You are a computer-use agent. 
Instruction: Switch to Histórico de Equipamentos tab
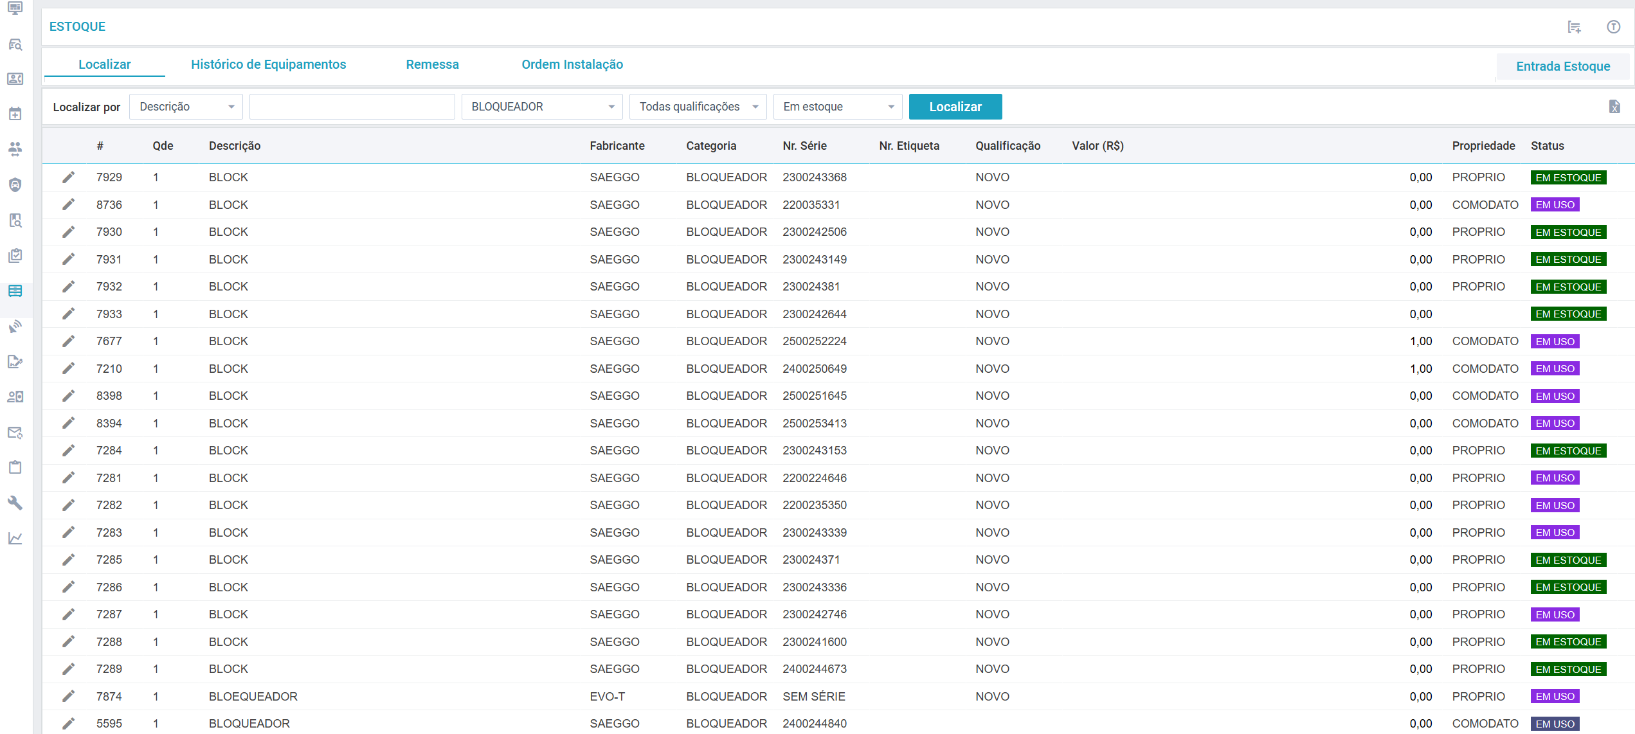pyautogui.click(x=268, y=64)
